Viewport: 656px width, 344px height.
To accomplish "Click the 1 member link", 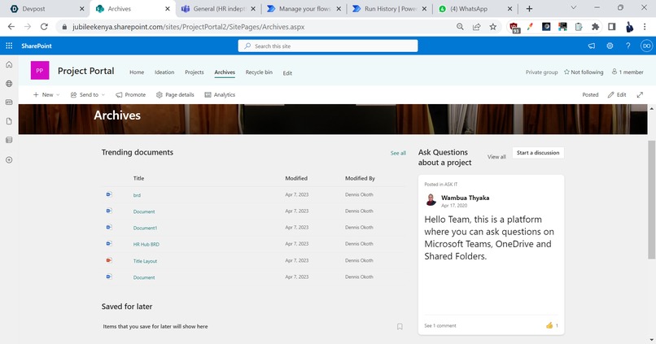I will (x=628, y=72).
